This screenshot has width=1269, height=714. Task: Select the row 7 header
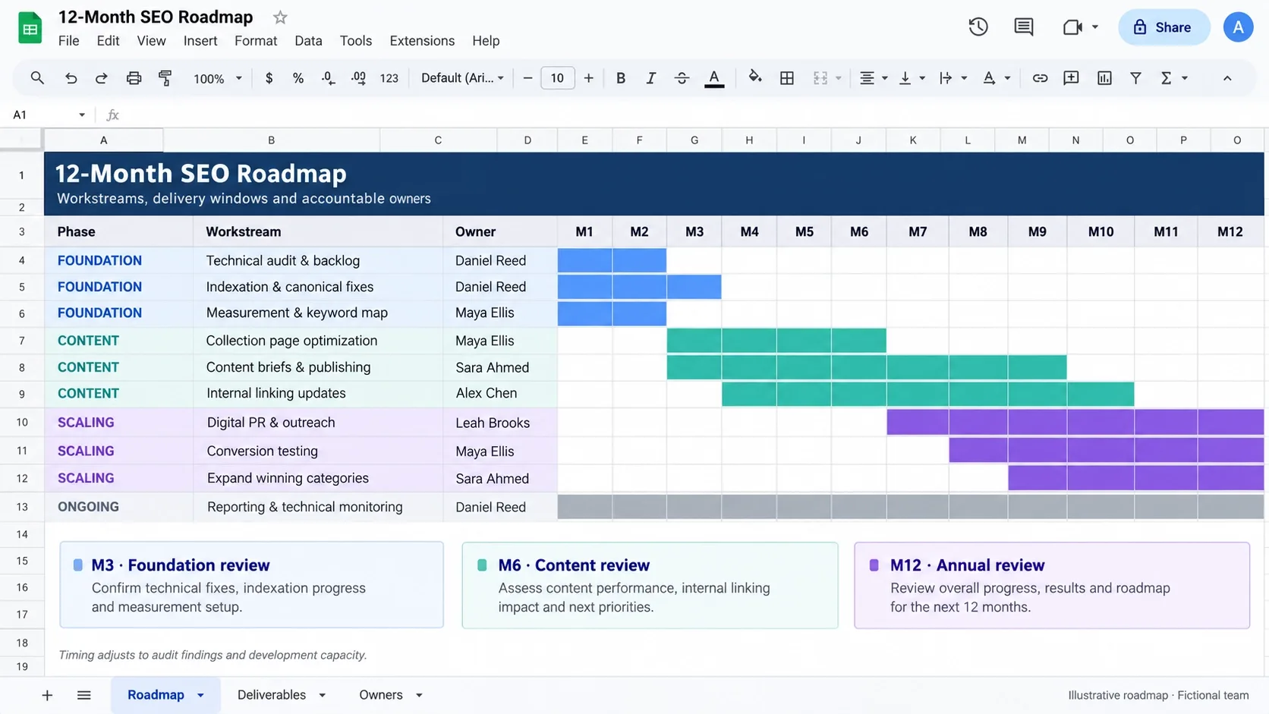click(x=22, y=341)
